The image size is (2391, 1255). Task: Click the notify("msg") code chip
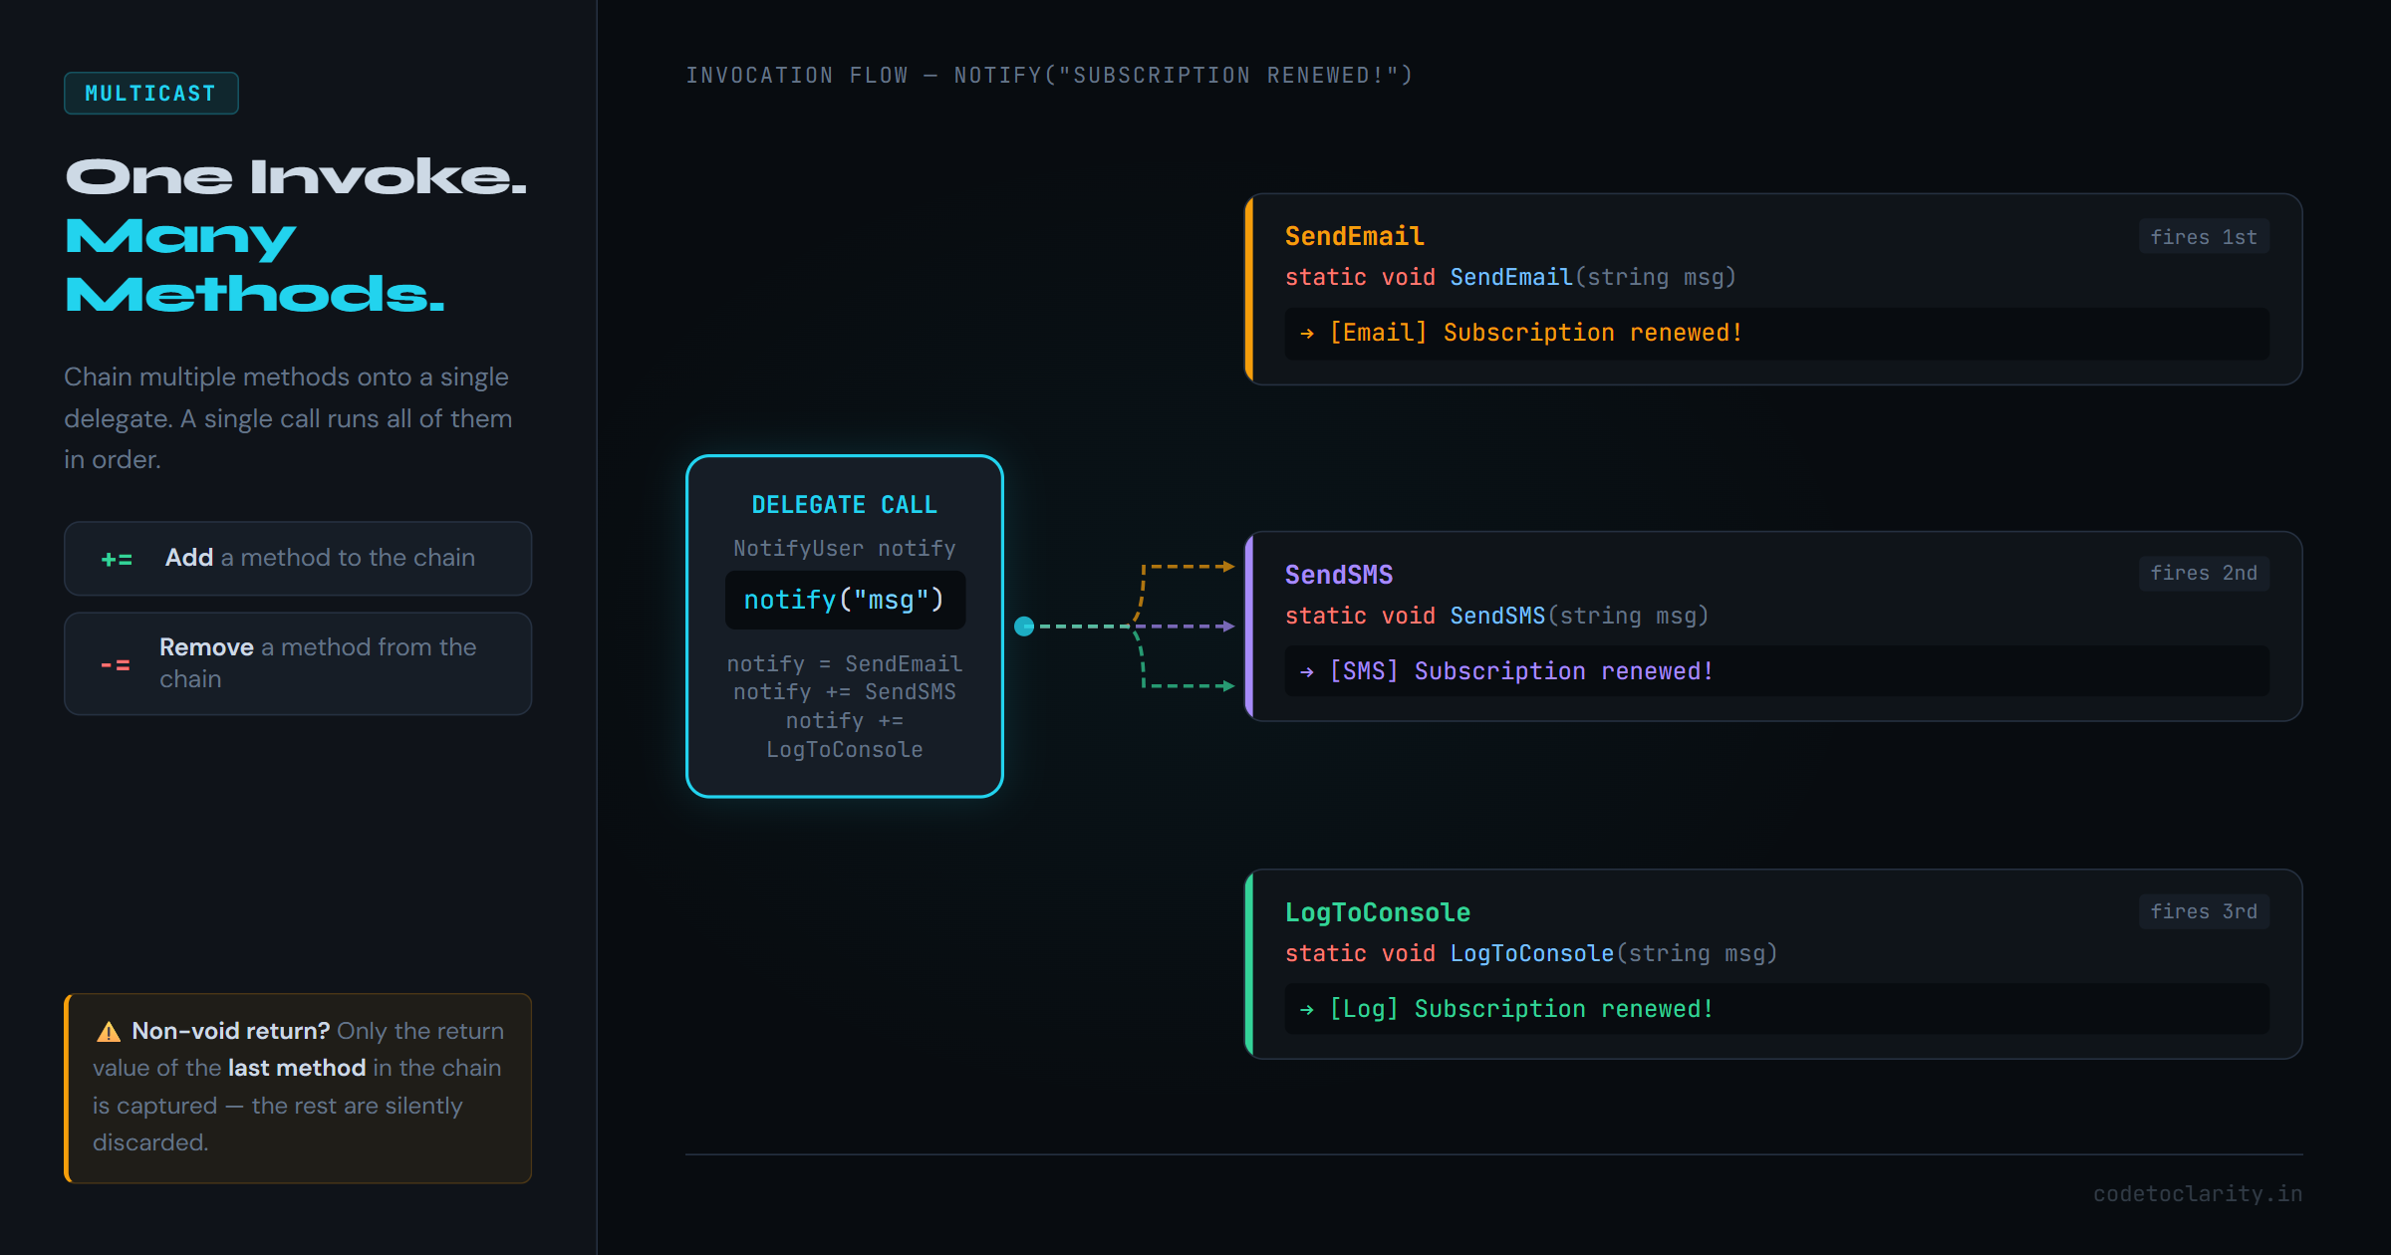tap(844, 600)
